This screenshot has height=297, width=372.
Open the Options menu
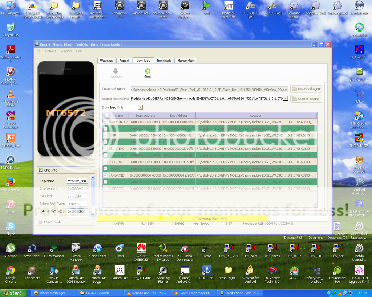click(50, 51)
